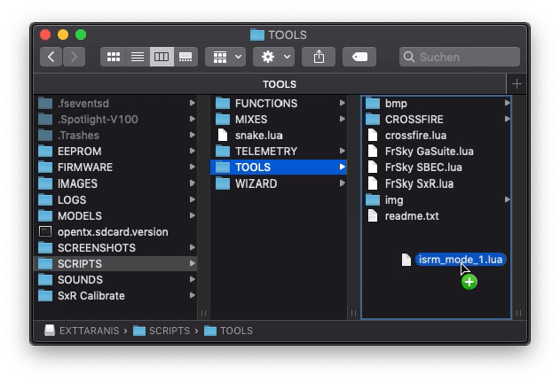The width and height of the screenshot is (560, 382).
Task: Open the TELEMETRY folder
Action: tap(265, 152)
